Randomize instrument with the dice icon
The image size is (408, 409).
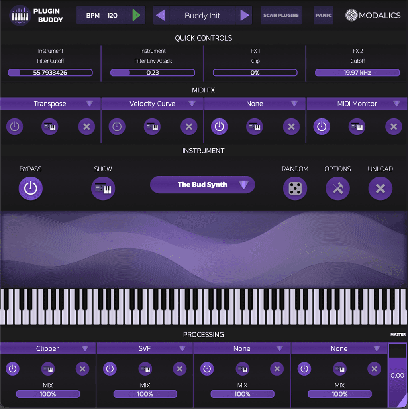(295, 188)
